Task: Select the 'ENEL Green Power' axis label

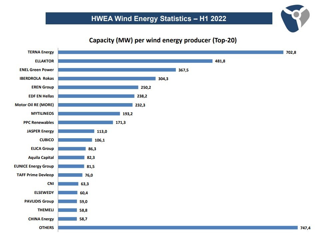Action: [37, 70]
